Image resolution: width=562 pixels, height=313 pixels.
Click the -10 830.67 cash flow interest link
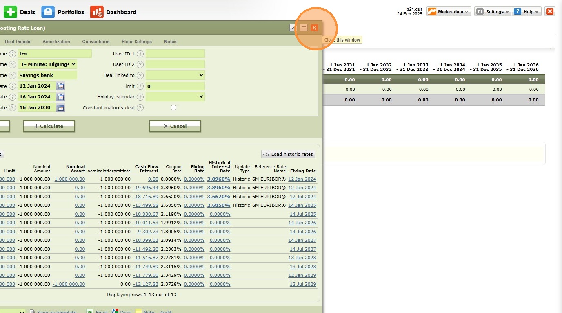point(146,214)
